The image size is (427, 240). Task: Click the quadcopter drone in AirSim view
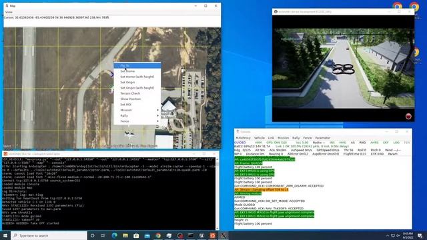(344, 69)
